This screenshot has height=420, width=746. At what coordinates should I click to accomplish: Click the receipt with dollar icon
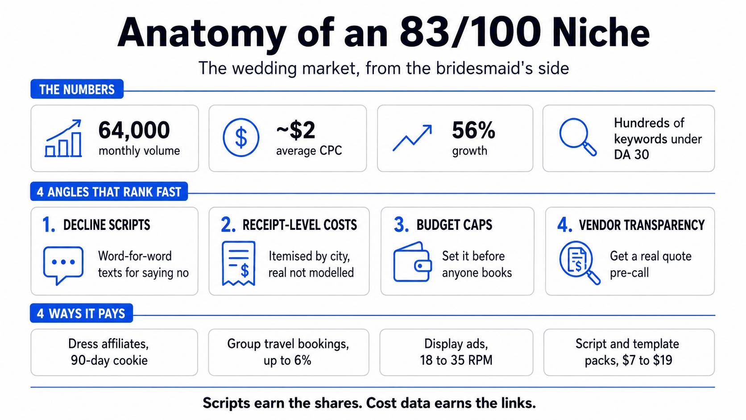pos(239,263)
